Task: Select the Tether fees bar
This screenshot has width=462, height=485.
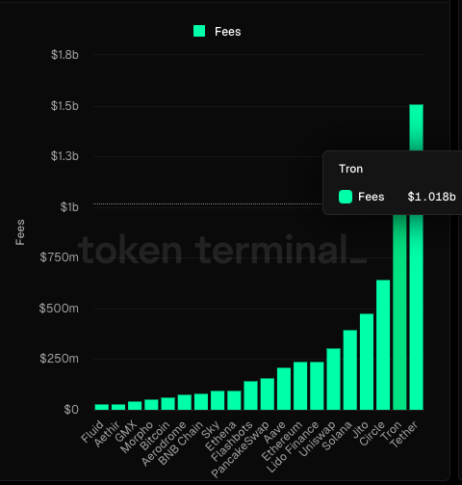Action: [x=416, y=257]
